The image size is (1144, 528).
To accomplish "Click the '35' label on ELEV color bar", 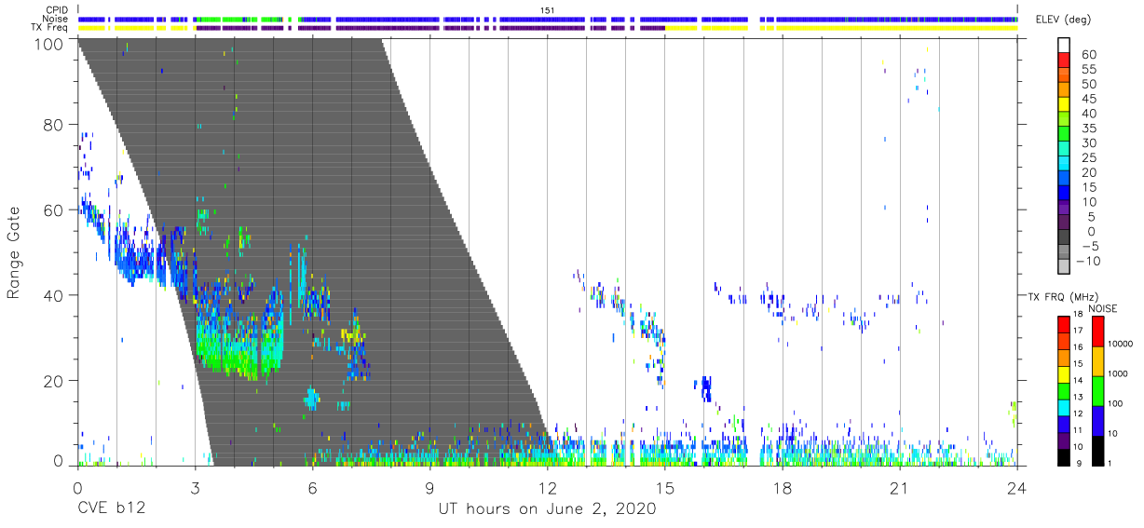I will [1090, 129].
